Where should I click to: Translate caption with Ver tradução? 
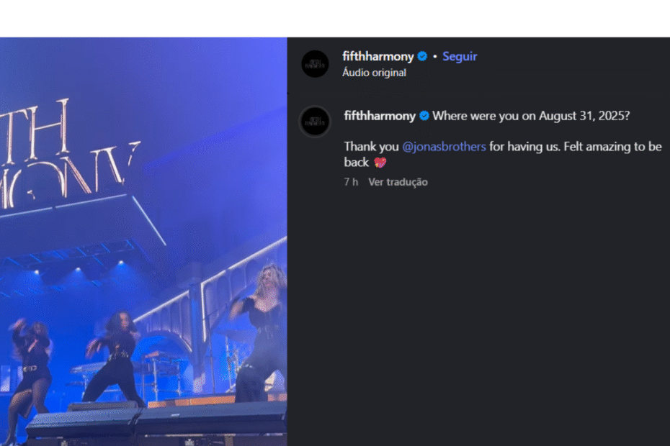point(398,182)
